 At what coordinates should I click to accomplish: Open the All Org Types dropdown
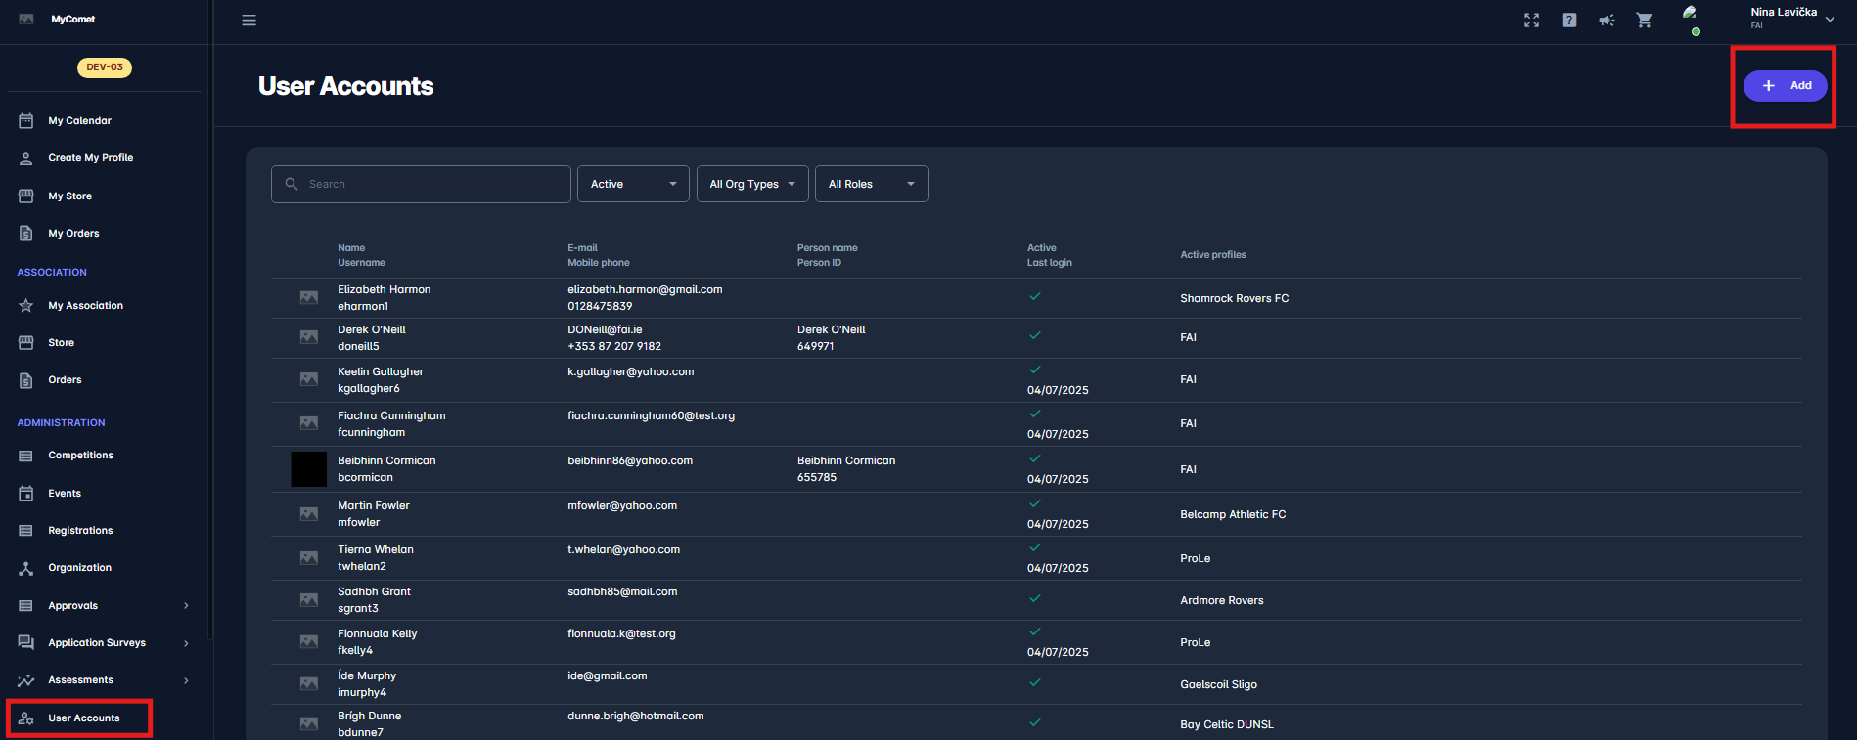click(x=751, y=184)
